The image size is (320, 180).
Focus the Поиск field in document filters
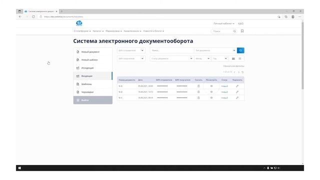(172, 50)
